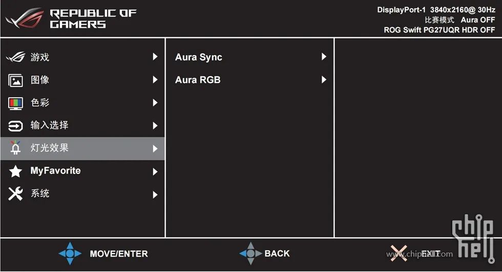Click the MOVE/ENTER joystick icon
502x272 pixels.
70,254
